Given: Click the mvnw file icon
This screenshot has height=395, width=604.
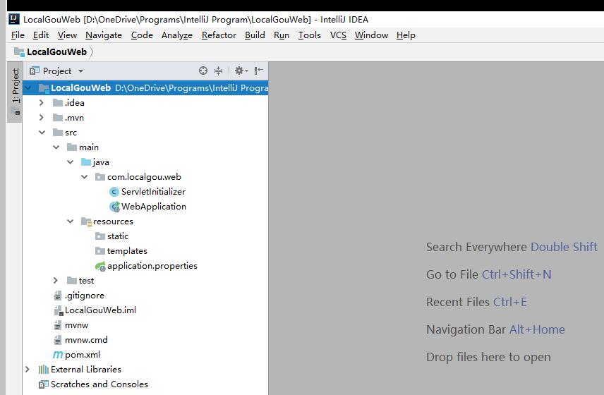Looking at the screenshot, I should (58, 325).
